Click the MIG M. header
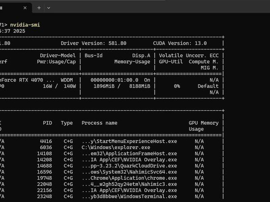This screenshot has width=270, height=202. (x=210, y=68)
